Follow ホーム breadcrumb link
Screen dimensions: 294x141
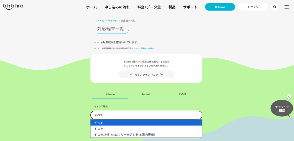click(x=100, y=21)
